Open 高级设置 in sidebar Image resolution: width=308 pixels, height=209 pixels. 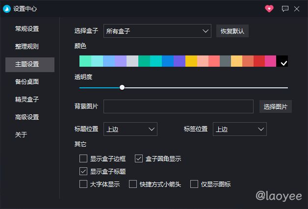[27, 117]
